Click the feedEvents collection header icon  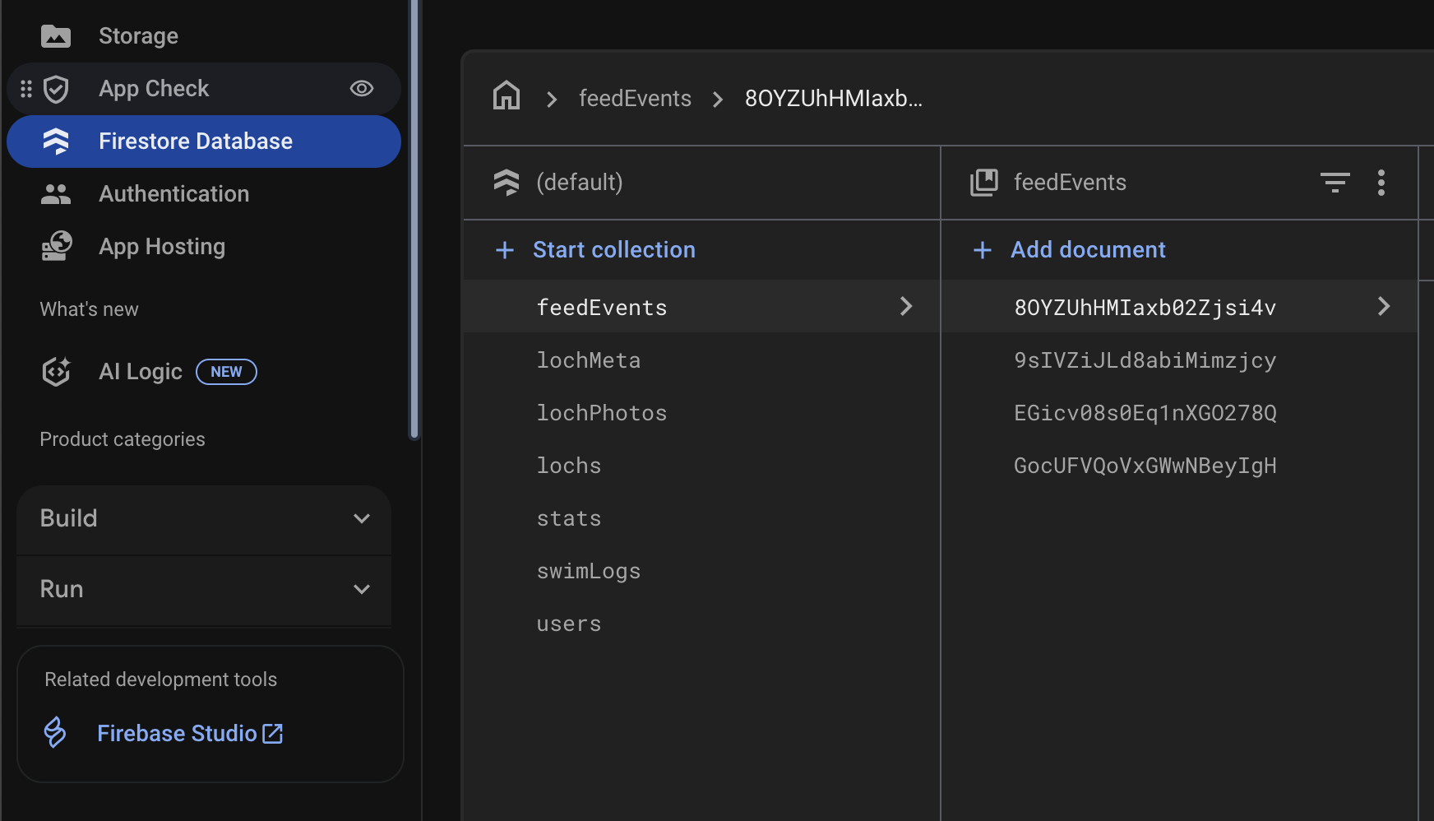[x=984, y=183]
